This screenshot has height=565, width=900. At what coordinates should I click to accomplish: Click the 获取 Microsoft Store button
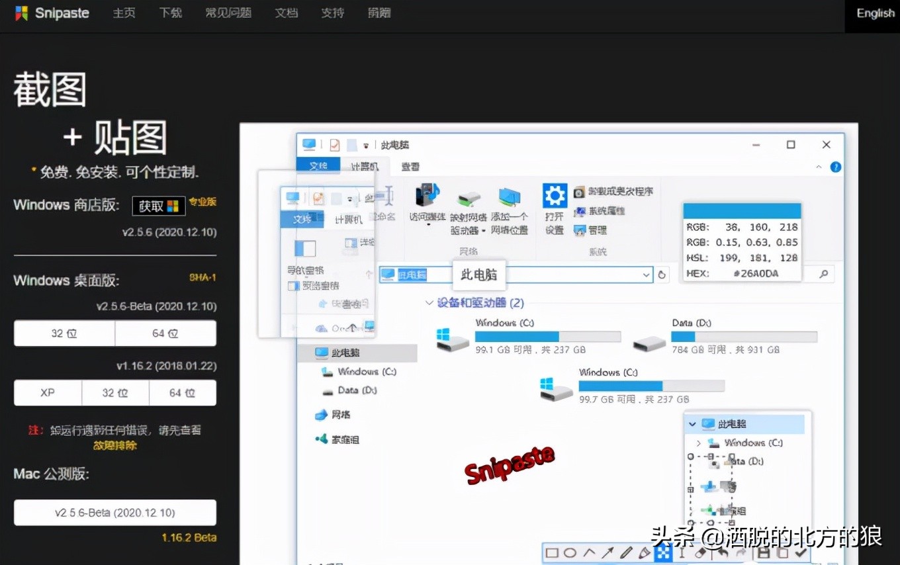click(x=159, y=206)
